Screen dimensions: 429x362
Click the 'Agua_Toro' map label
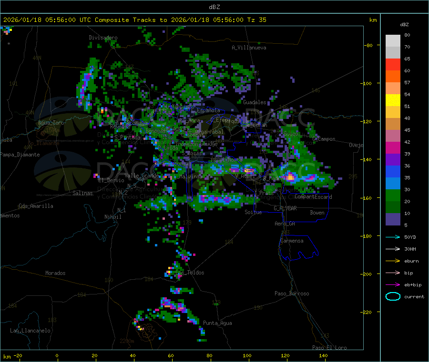51,123
